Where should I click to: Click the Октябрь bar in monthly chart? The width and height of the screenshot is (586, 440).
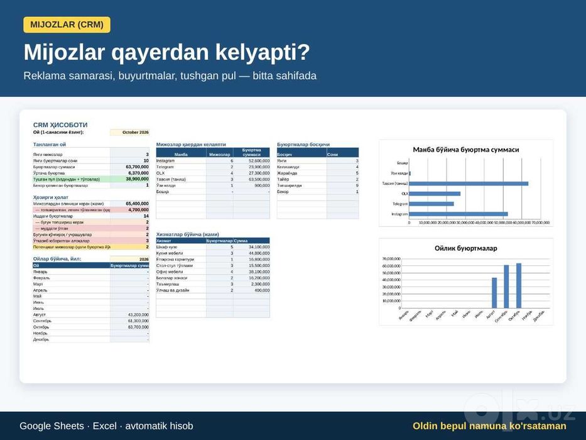click(519, 285)
